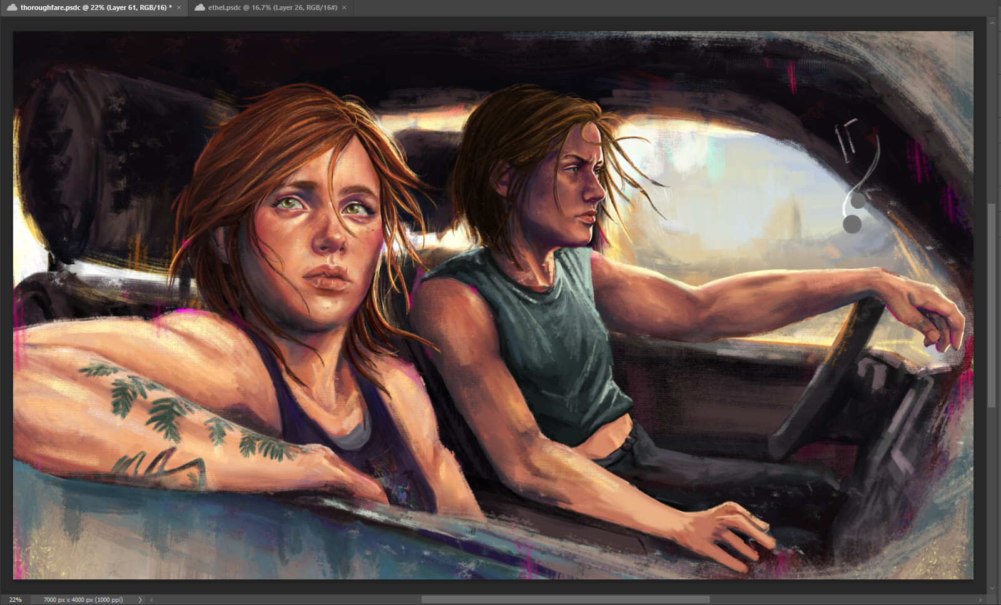The width and height of the screenshot is (1001, 605).
Task: Click the cloud document icon on ethel.psdc tab
Action: coord(200,7)
